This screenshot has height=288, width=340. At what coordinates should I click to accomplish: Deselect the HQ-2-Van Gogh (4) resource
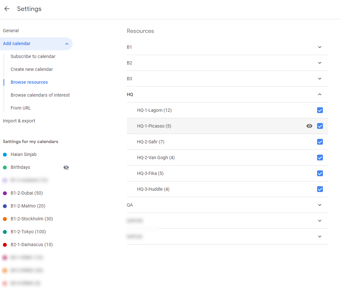[320, 158]
